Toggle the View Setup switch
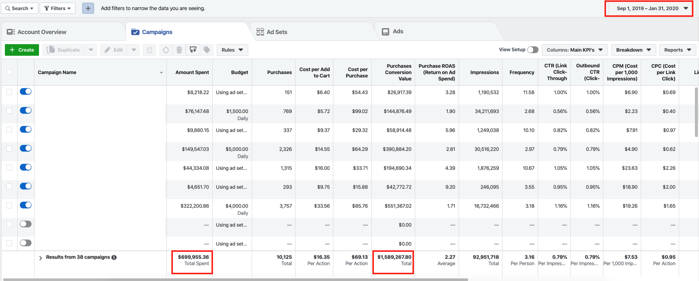This screenshot has width=699, height=281. 532,50
